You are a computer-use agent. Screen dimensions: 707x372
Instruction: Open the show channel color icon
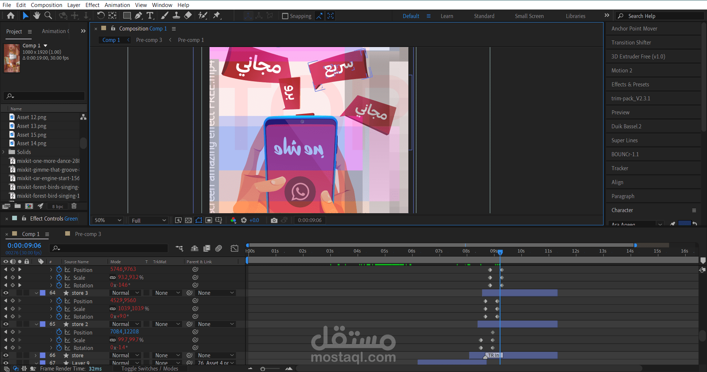[233, 220]
